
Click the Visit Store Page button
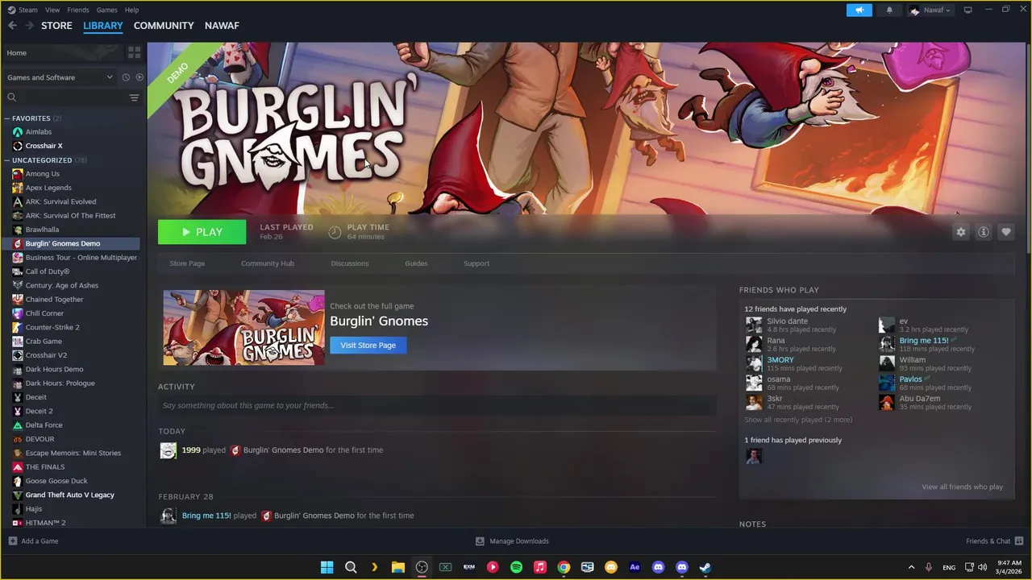coord(368,345)
